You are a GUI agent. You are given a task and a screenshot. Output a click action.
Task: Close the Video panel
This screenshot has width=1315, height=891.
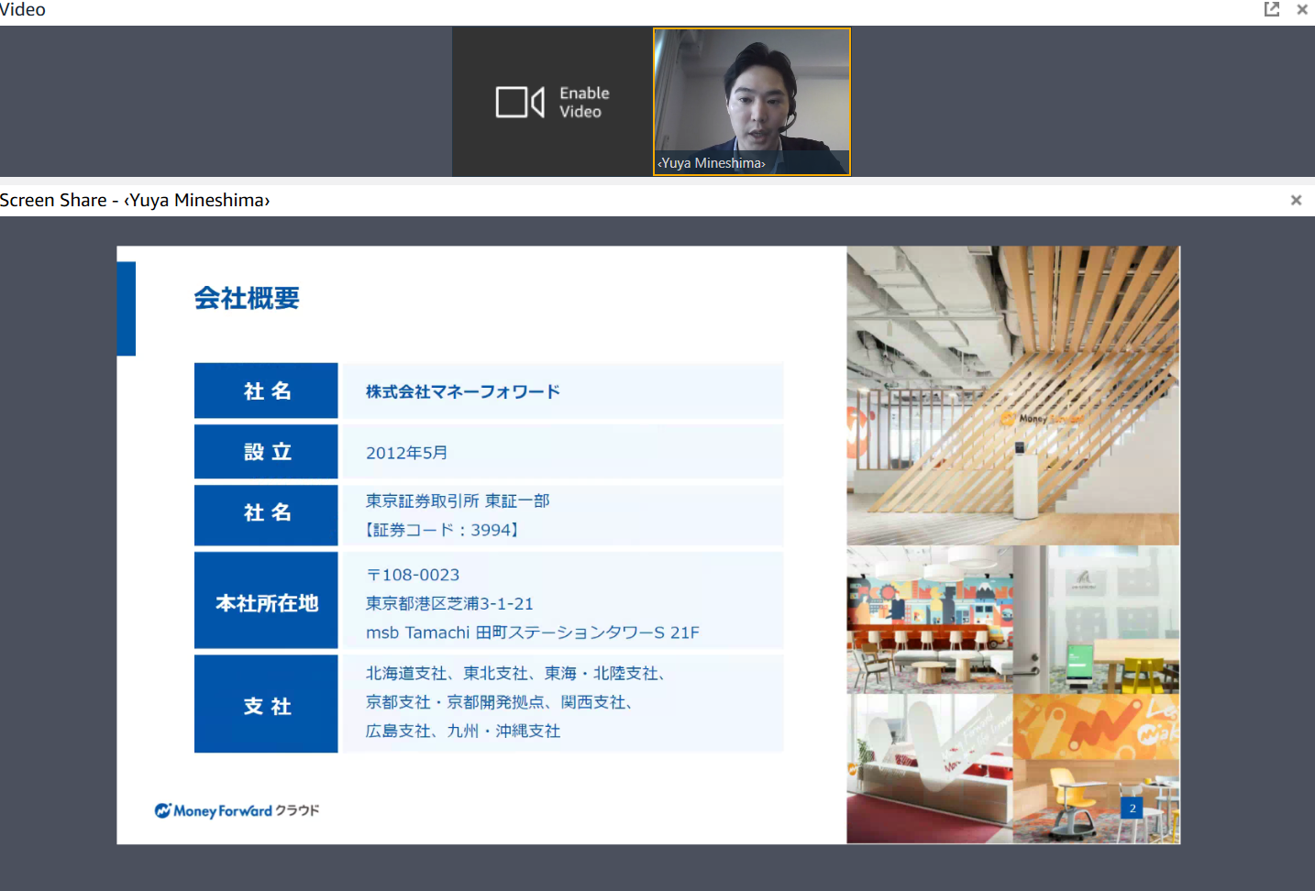click(1302, 9)
